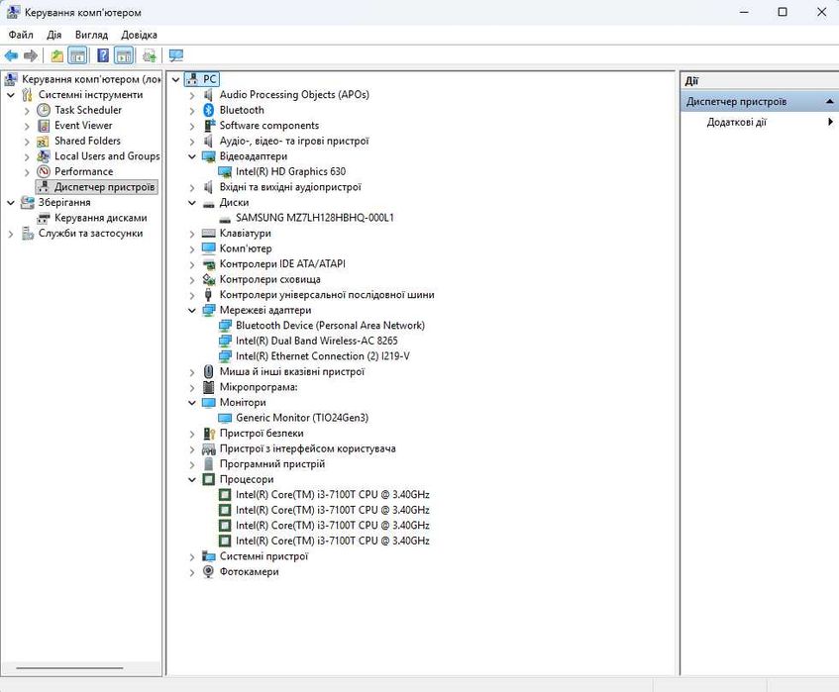
Task: Select Intel(R) Ethernet Connection (2) I219-V
Action: pyautogui.click(x=323, y=356)
